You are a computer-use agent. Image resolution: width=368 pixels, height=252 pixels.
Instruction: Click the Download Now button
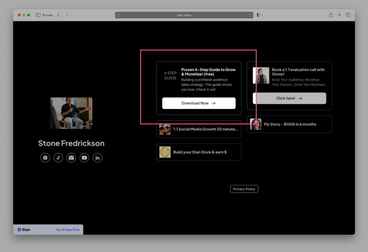(x=199, y=103)
